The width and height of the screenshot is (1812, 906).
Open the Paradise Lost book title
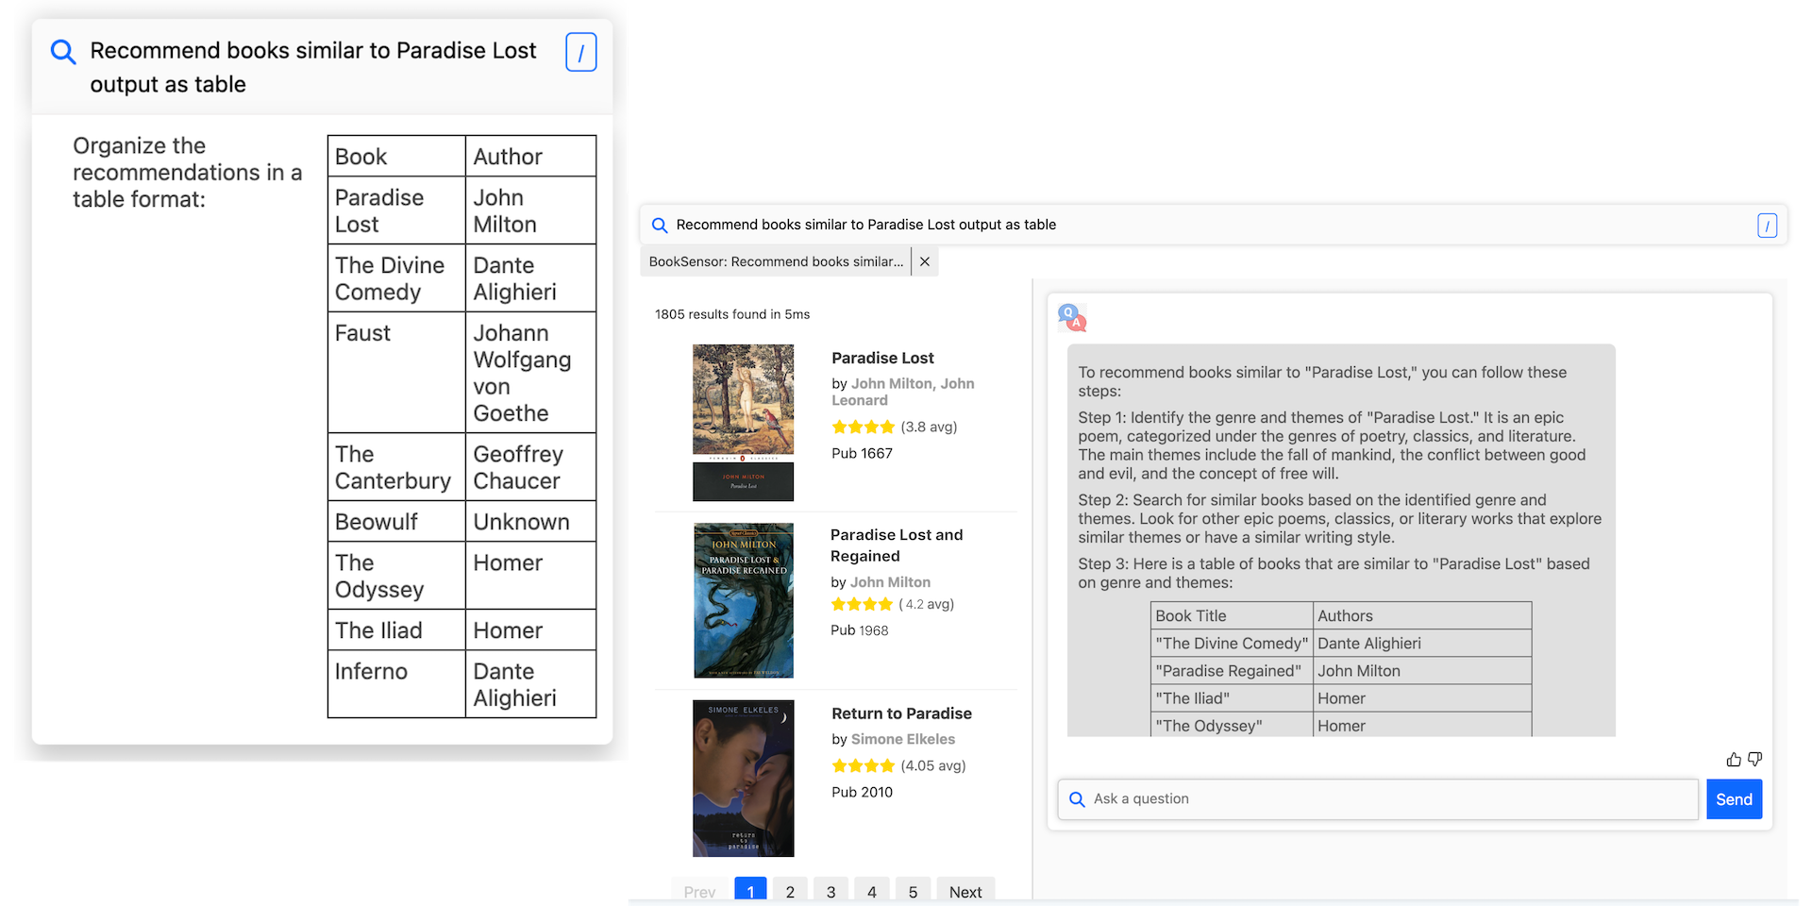(x=882, y=358)
